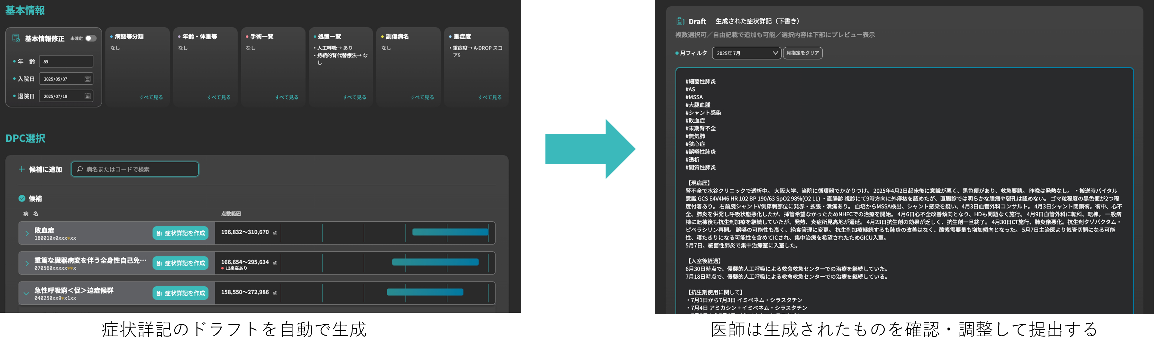
Task: Expand the 敗血症 candidate row
Action: tap(27, 234)
